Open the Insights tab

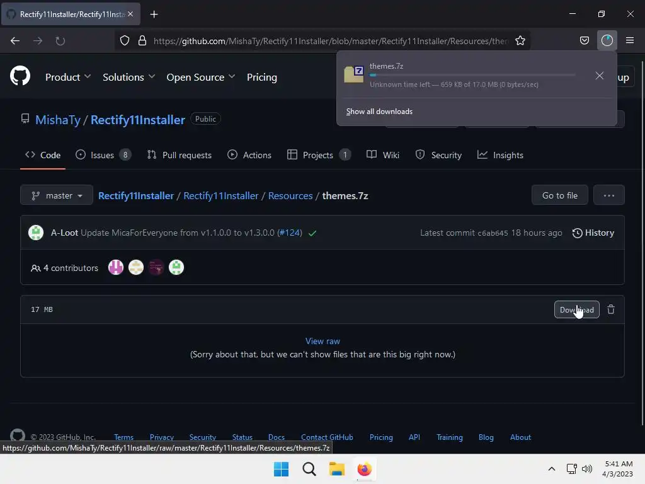pyautogui.click(x=500, y=155)
